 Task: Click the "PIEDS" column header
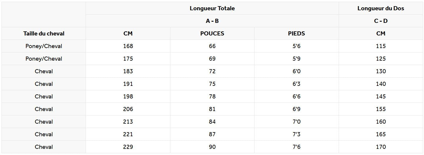point(296,33)
